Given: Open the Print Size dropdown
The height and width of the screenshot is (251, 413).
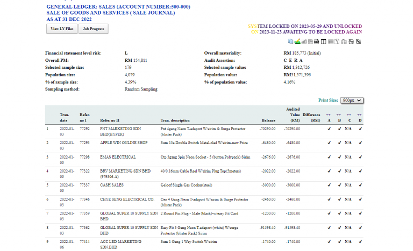Looking at the screenshot, I should (352, 101).
